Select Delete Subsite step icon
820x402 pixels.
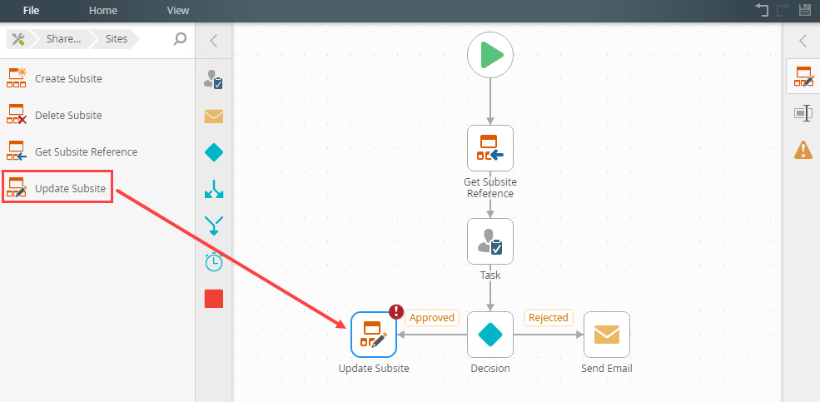16,115
